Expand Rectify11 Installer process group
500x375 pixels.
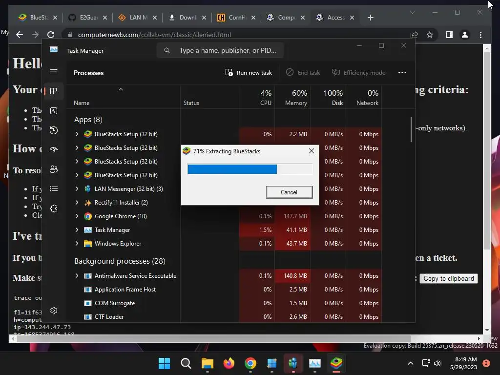coord(77,203)
